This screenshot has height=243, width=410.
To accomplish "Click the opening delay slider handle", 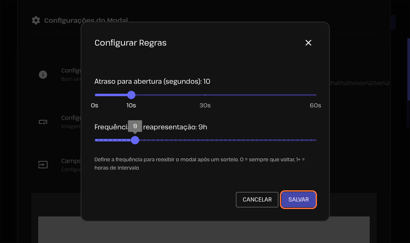I will coord(131,95).
